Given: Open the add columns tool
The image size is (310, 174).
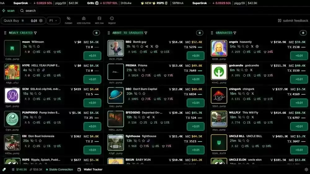Looking at the screenshot, I should coord(83,20).
